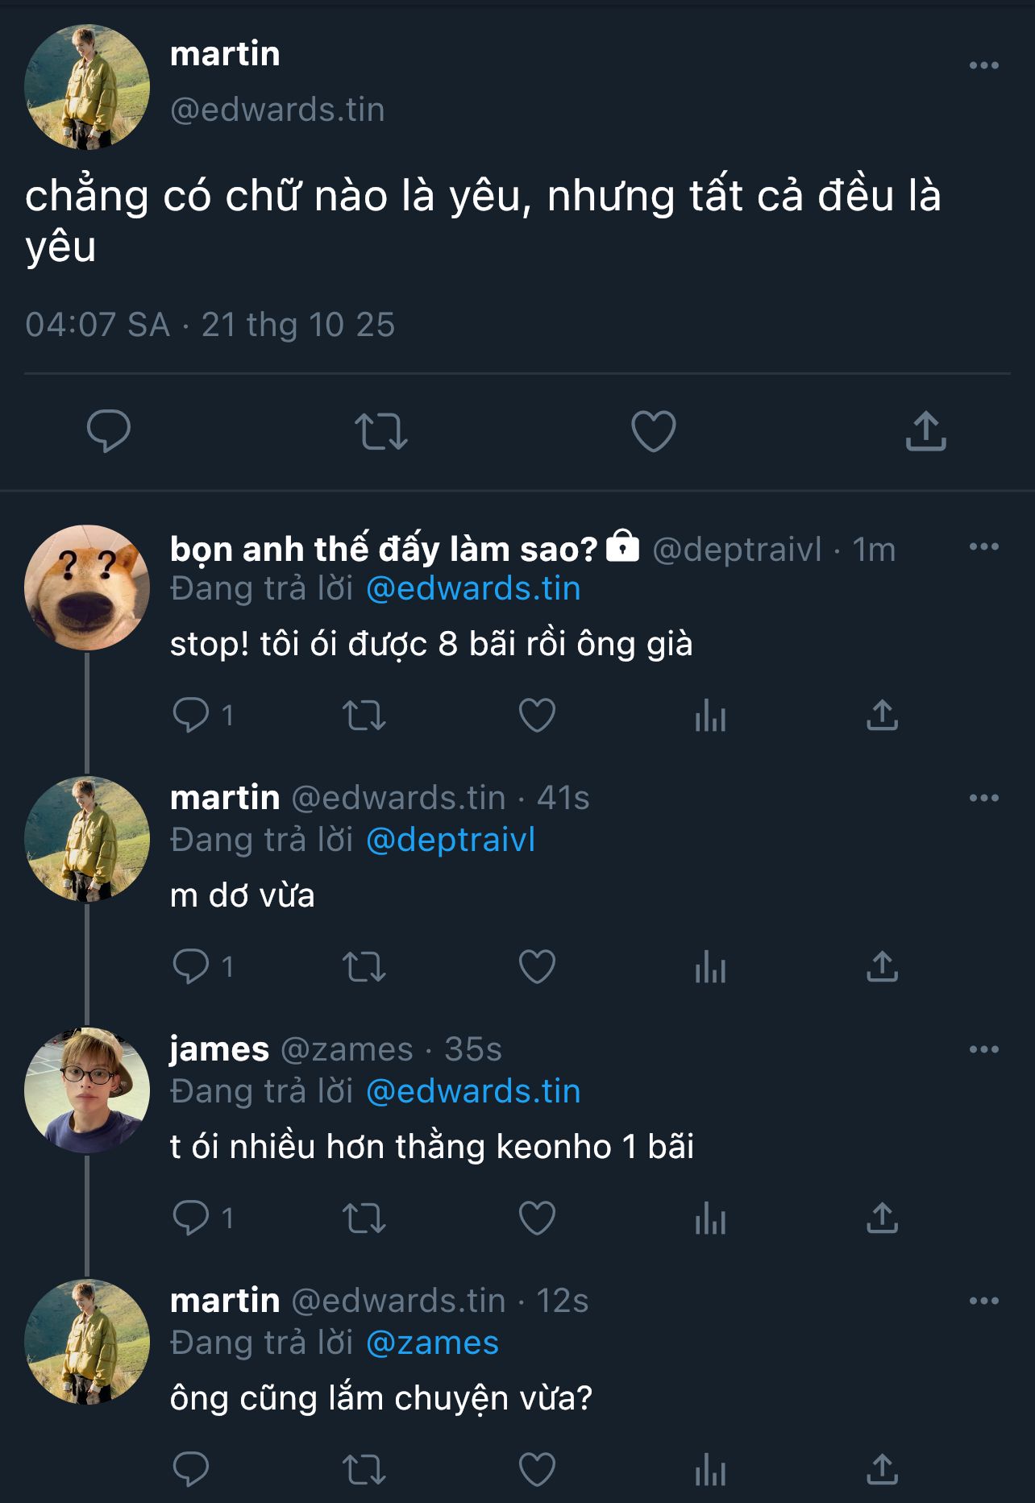1035x1503 pixels.
Task: View analytics of @deptraivl's reply
Action: coord(710,716)
